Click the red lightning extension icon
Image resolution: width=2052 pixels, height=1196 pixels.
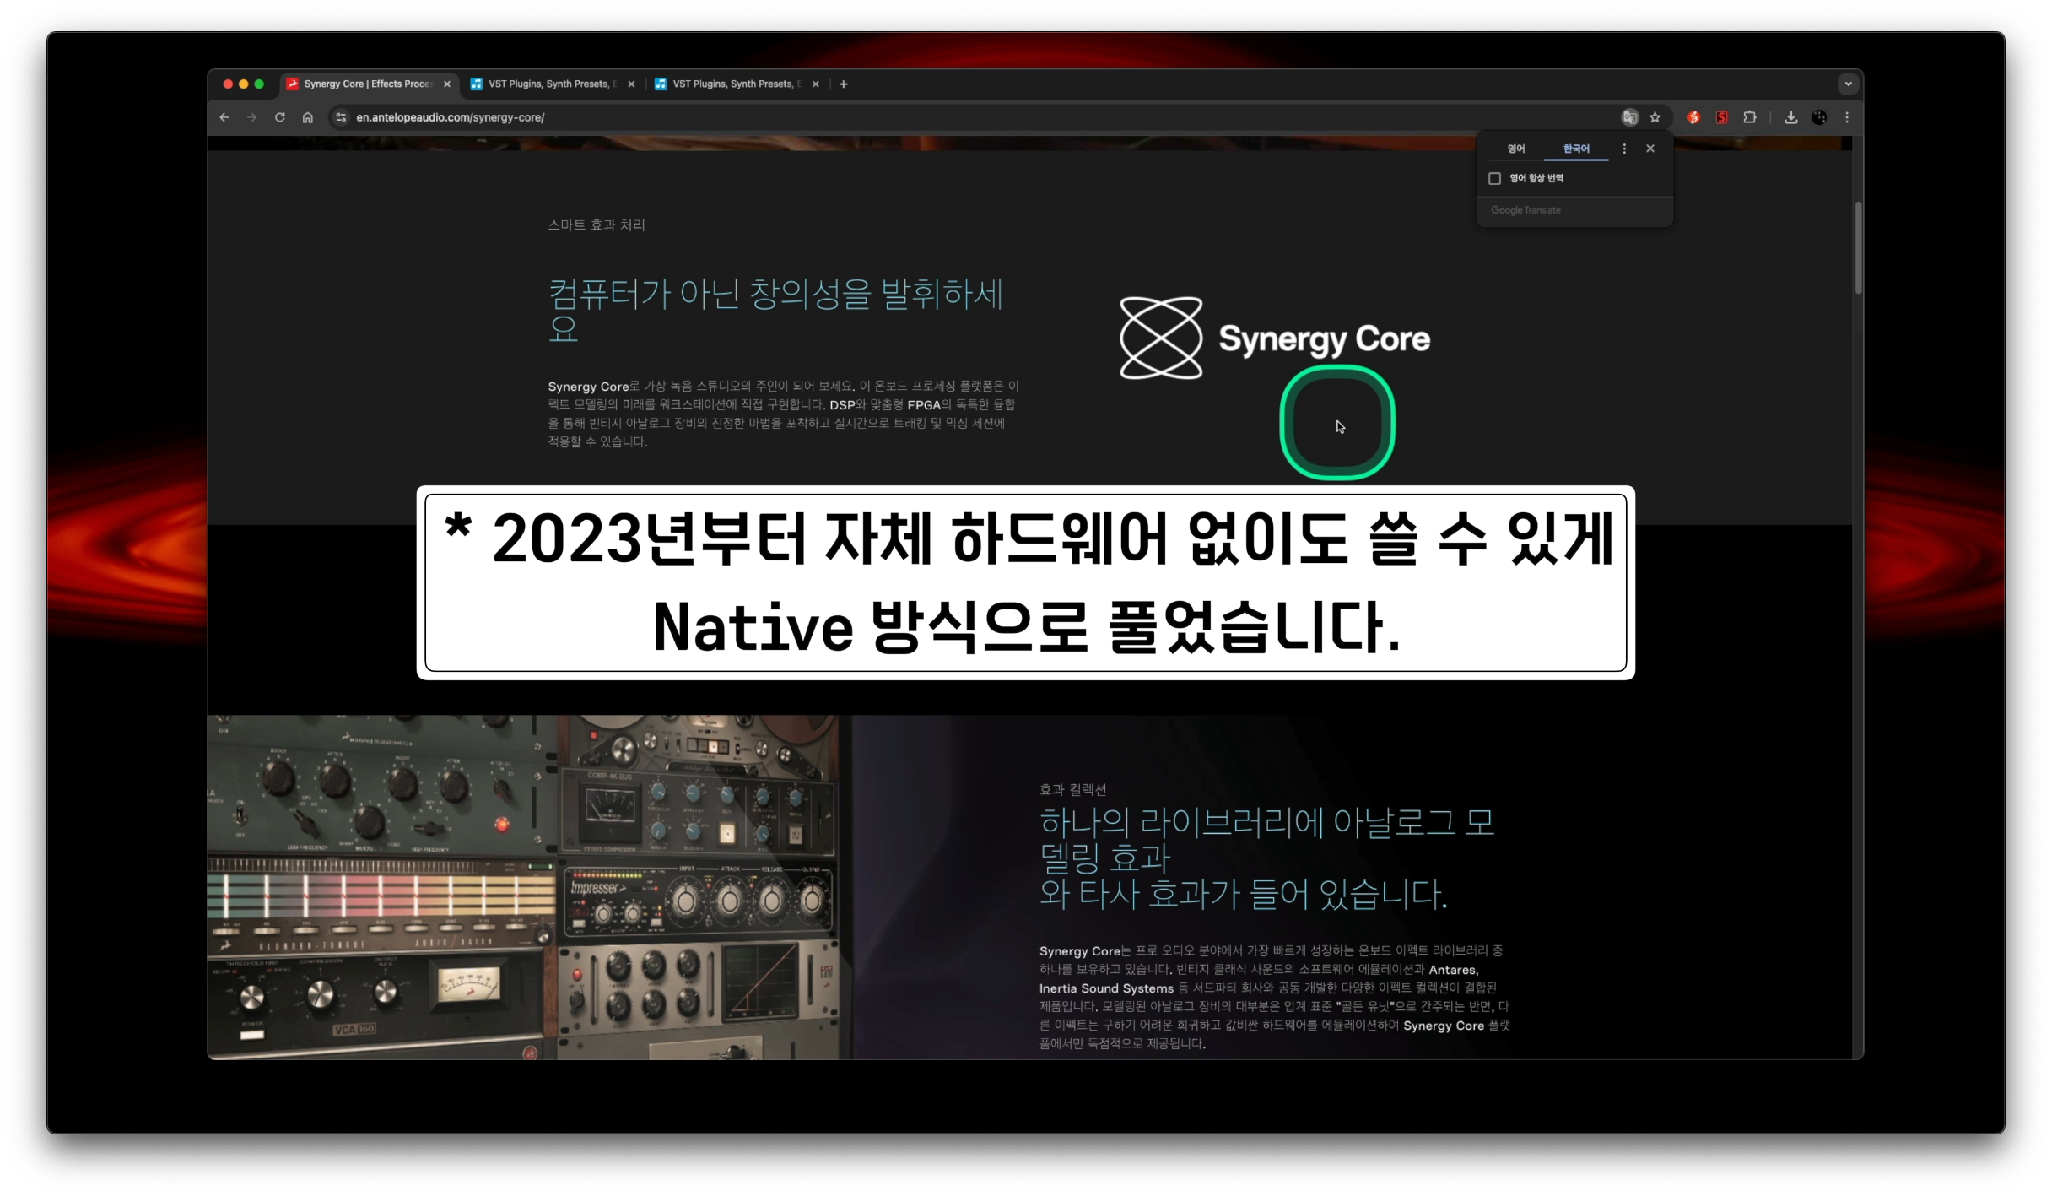[x=1693, y=117]
